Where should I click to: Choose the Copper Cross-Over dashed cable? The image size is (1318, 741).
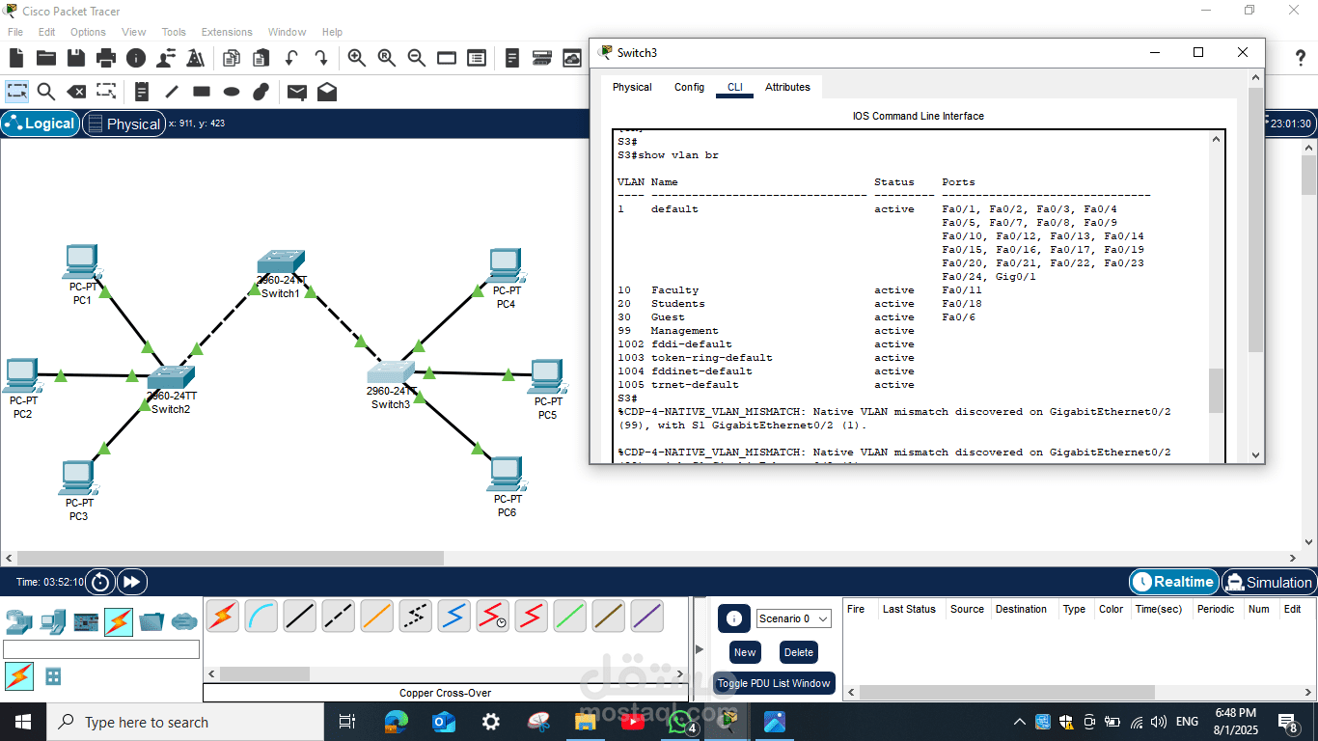(339, 616)
